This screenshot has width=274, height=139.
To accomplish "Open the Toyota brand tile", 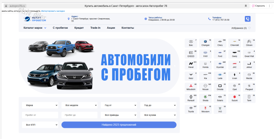I will (x=191, y=109).
